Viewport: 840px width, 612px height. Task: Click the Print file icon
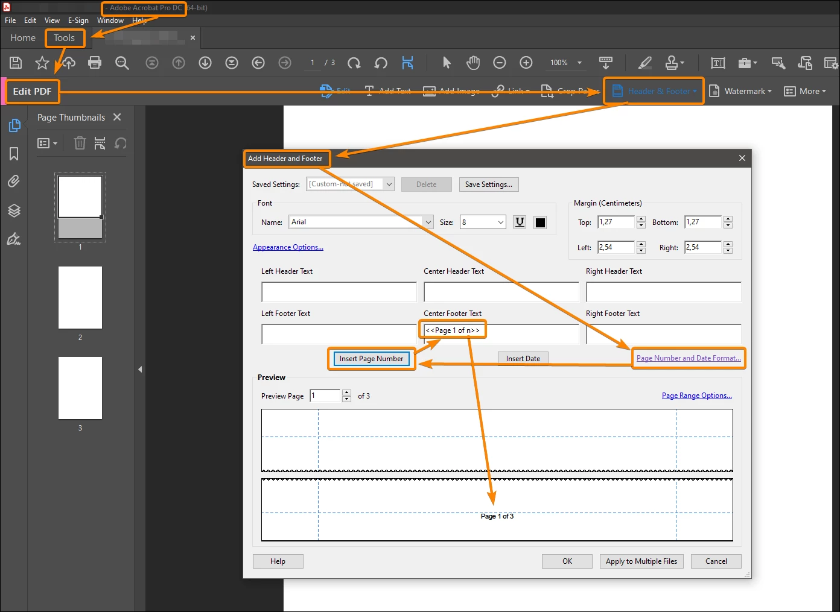click(x=95, y=63)
